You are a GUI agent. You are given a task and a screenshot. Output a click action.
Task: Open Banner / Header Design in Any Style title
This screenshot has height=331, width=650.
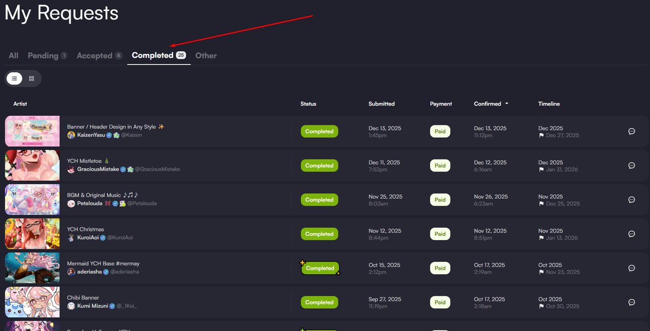(115, 127)
